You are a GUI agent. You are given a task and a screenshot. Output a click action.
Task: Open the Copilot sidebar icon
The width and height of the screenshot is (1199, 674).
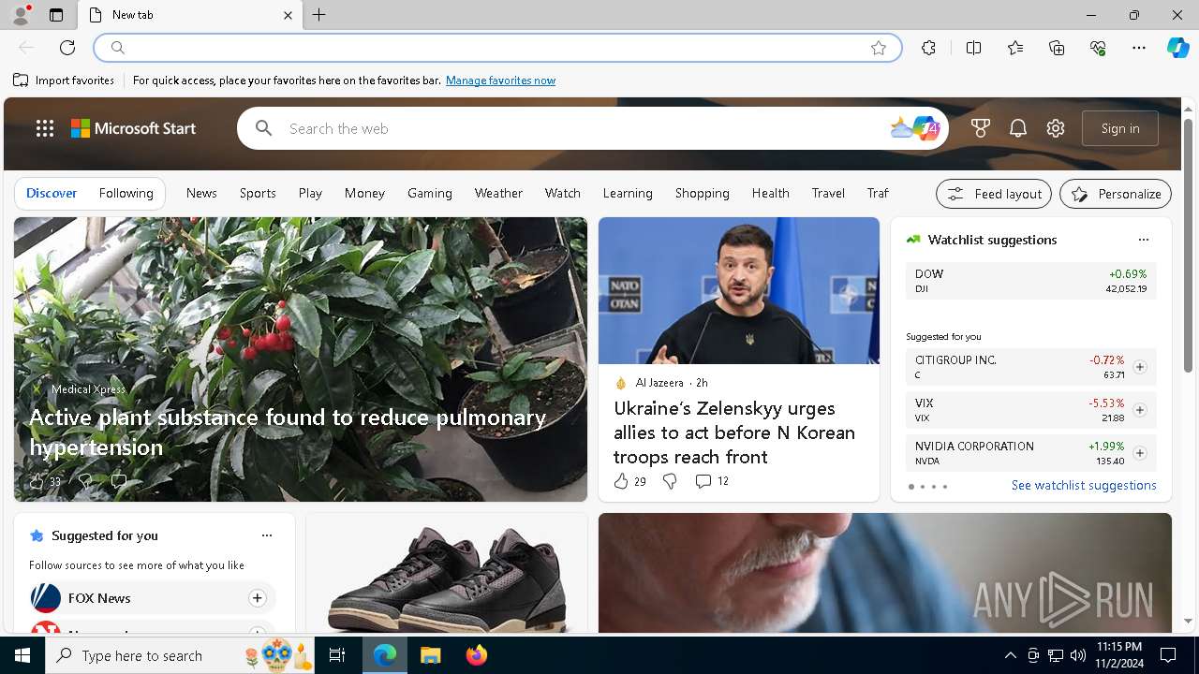click(1177, 48)
